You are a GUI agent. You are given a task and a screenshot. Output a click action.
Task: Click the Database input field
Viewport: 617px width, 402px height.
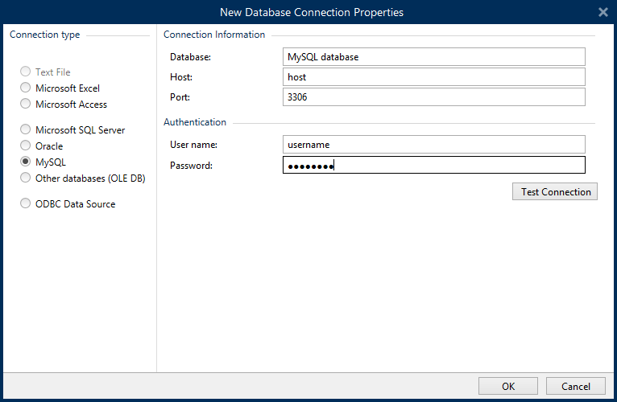coord(433,57)
